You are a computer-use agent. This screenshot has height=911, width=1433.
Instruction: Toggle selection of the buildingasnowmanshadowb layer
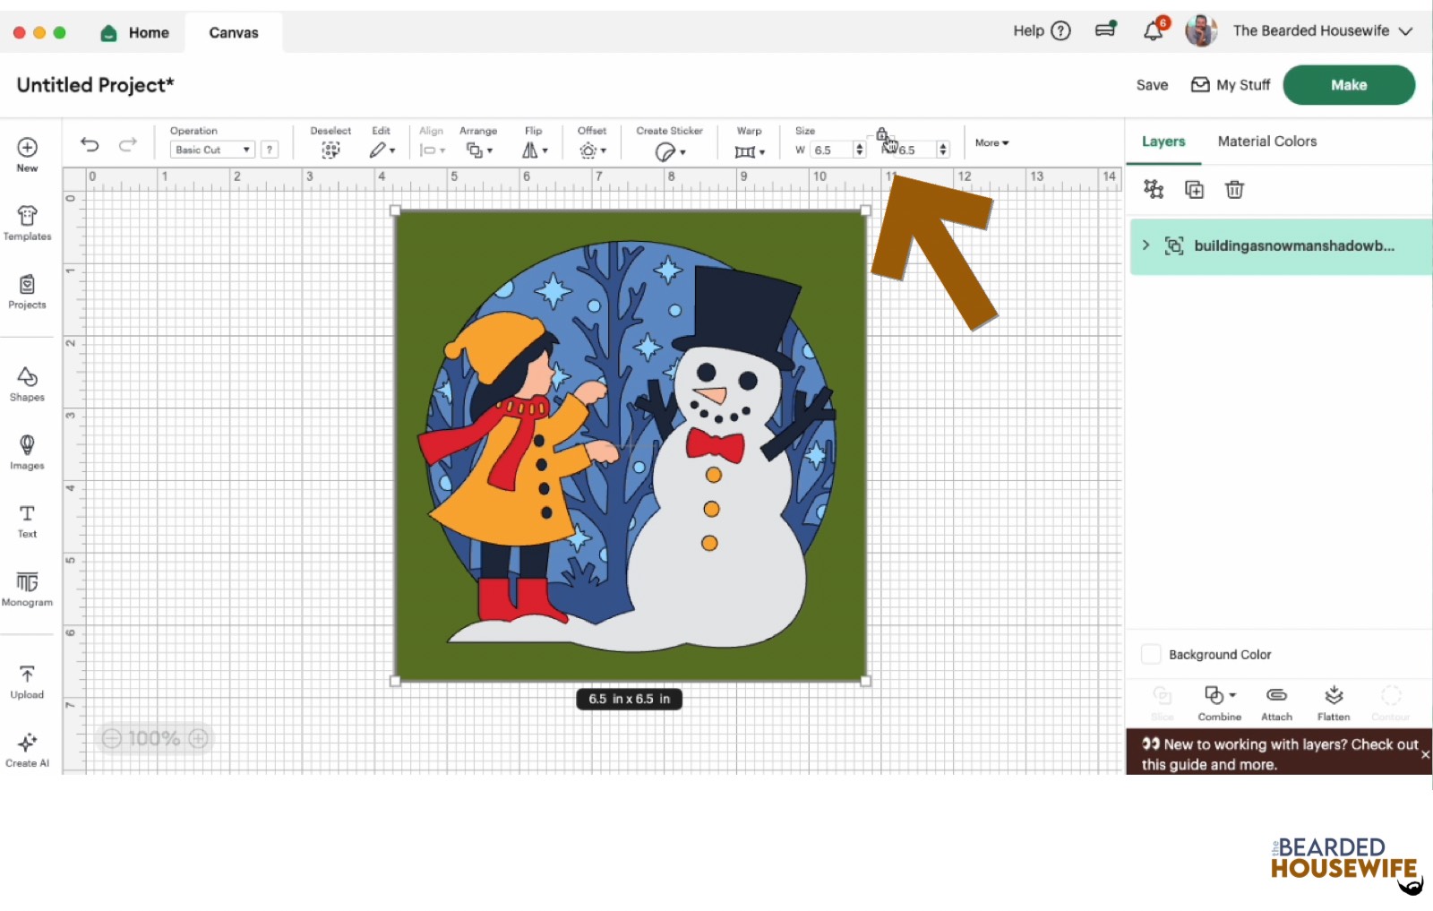(1174, 245)
